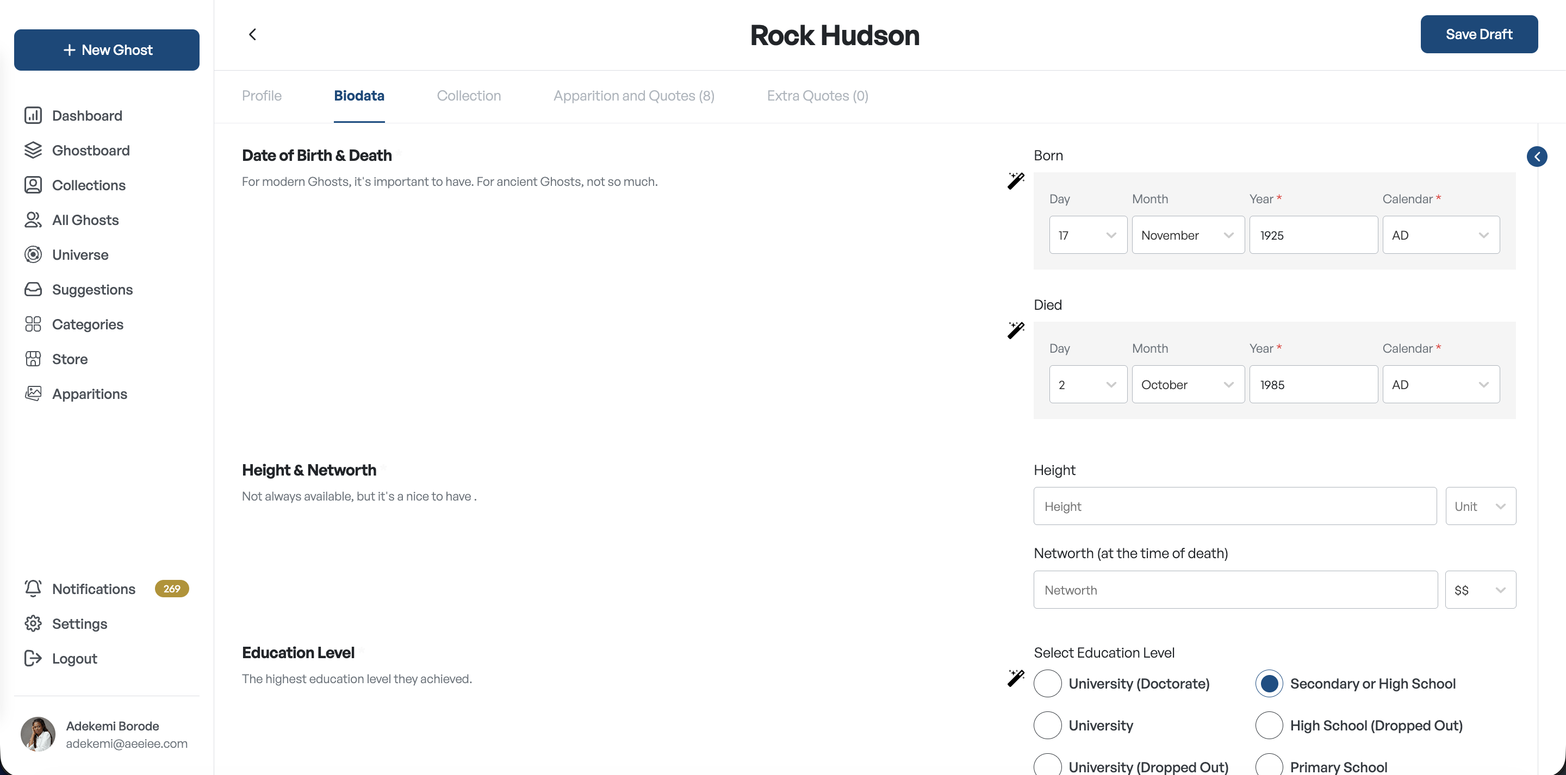Open the Apparitions sidebar link

89,394
